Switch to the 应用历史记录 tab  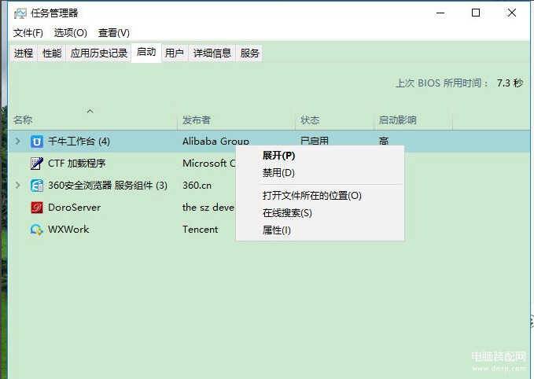coord(99,53)
